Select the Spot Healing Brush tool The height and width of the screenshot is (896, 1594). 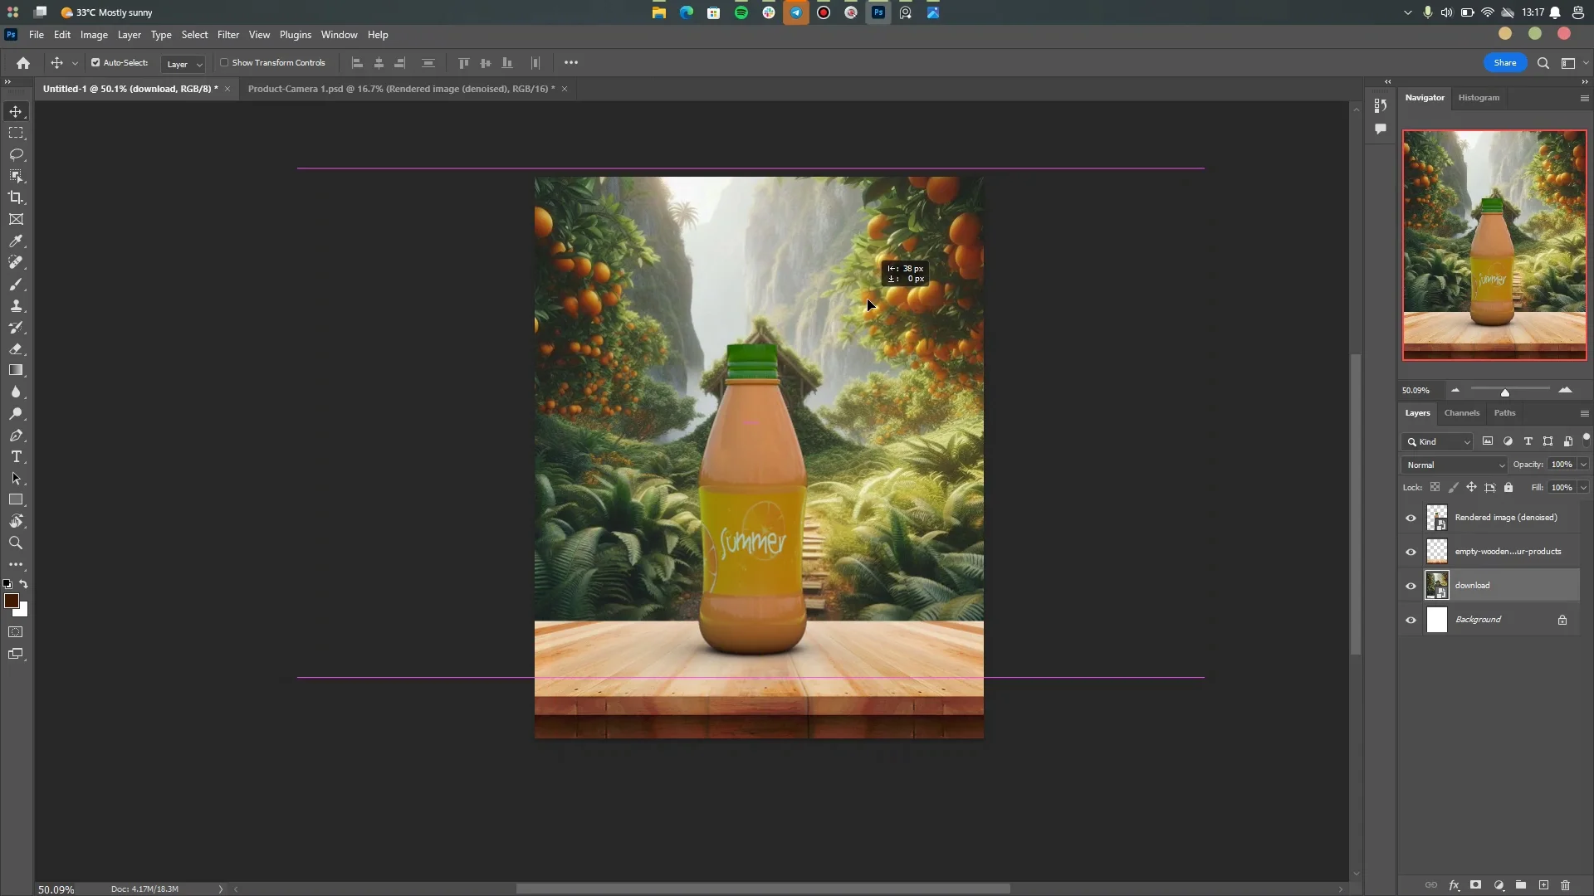(16, 262)
